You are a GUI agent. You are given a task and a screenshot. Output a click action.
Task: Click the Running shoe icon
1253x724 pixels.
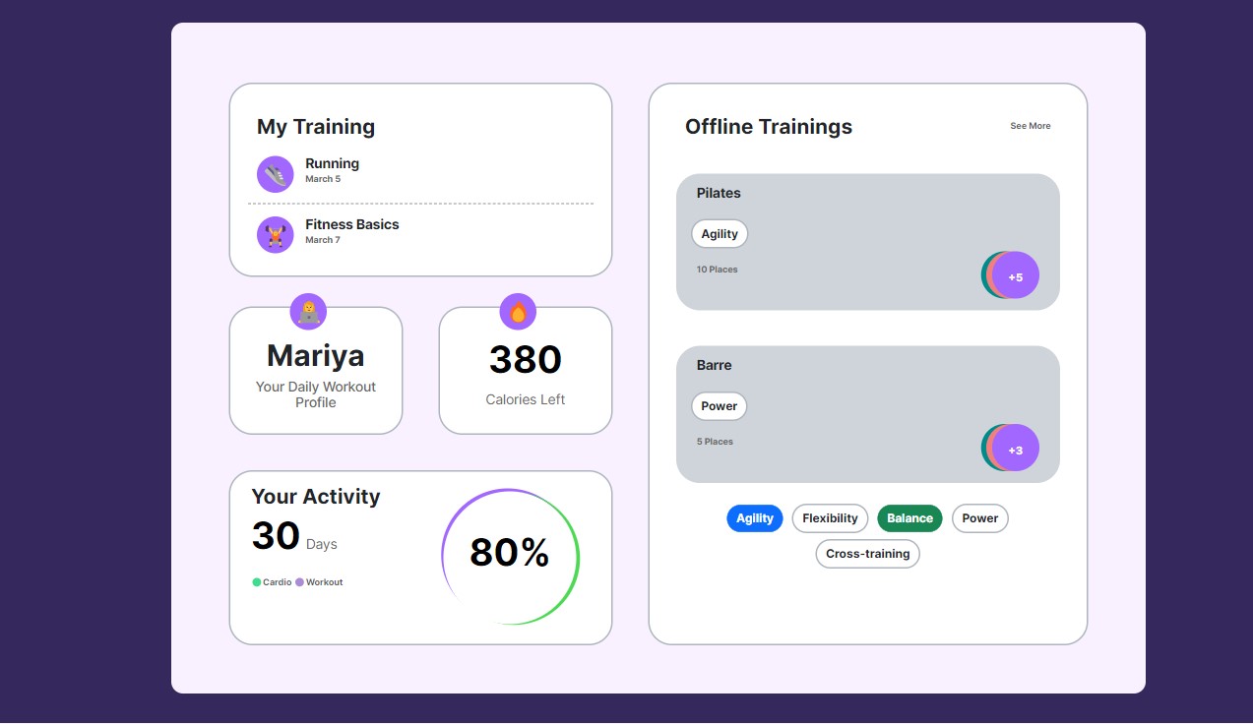pos(275,173)
